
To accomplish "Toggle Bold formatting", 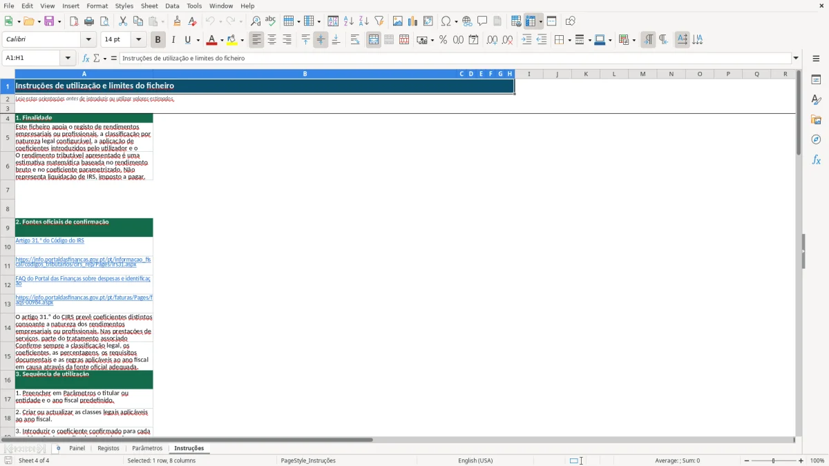I will coord(158,40).
